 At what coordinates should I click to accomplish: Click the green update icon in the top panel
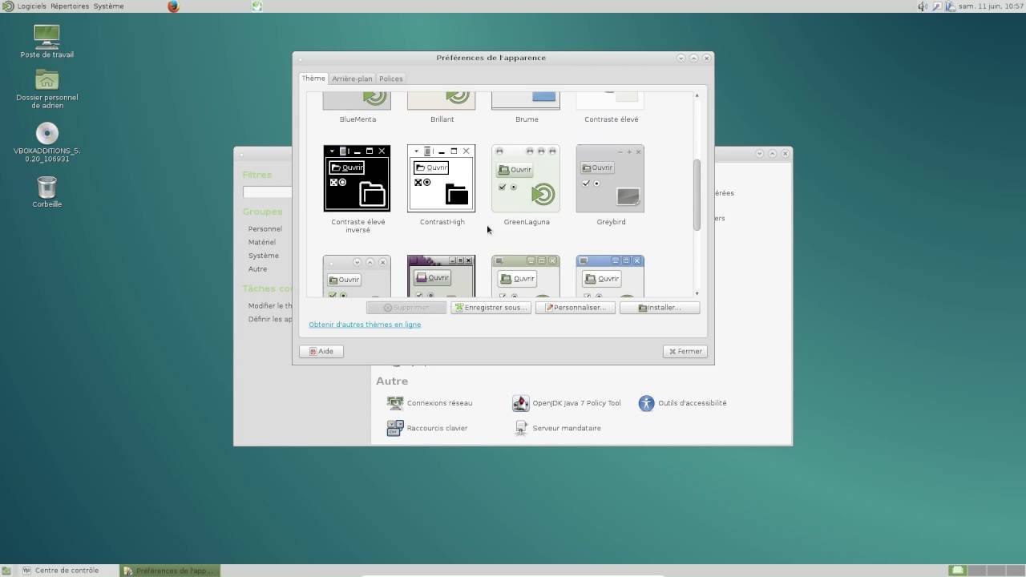(x=257, y=6)
